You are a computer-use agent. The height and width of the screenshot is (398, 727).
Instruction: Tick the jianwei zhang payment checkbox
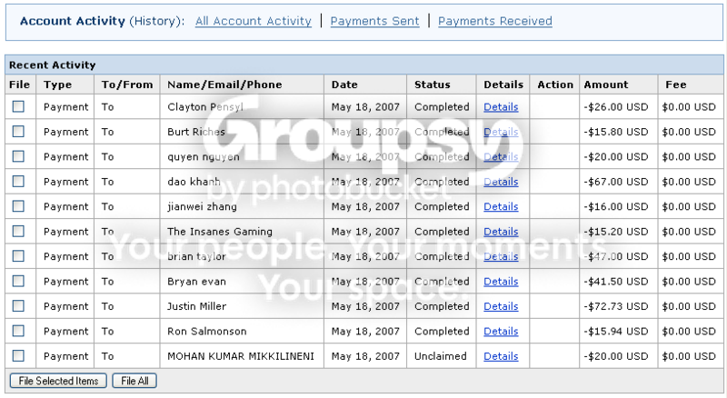18,206
